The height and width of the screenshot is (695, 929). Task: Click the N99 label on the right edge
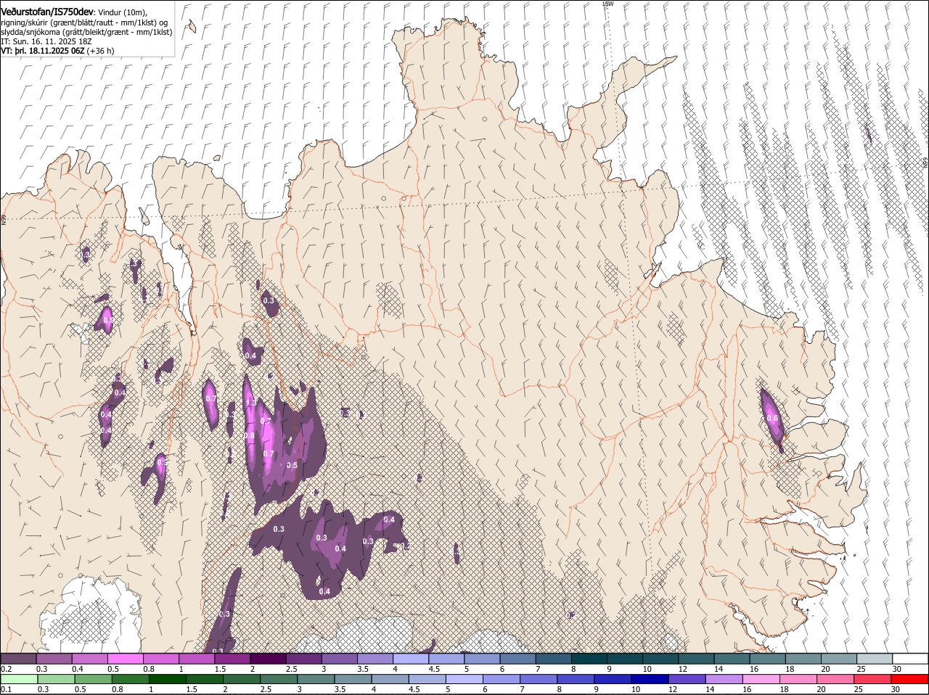tap(925, 163)
